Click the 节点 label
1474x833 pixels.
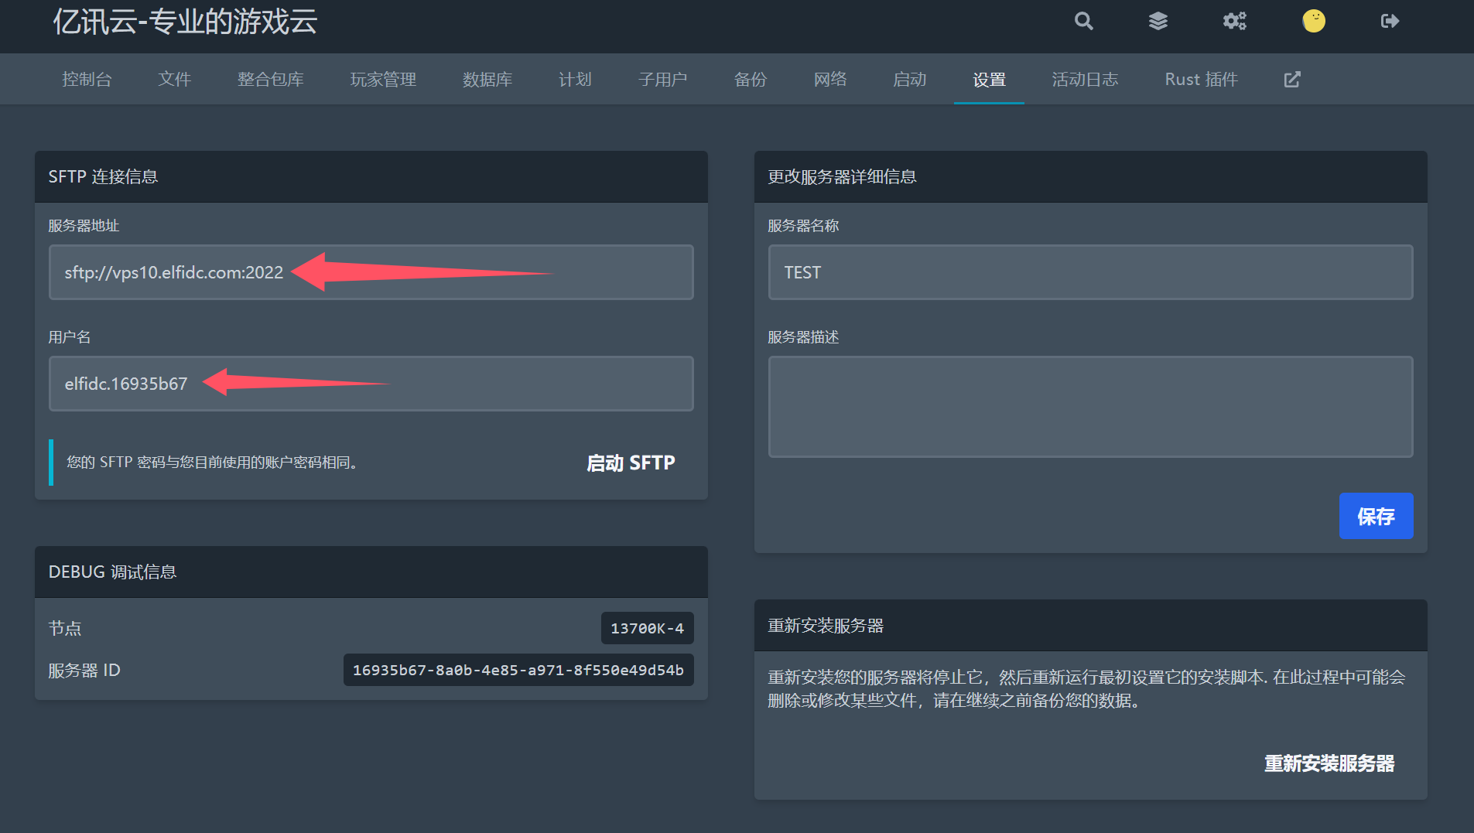point(65,628)
